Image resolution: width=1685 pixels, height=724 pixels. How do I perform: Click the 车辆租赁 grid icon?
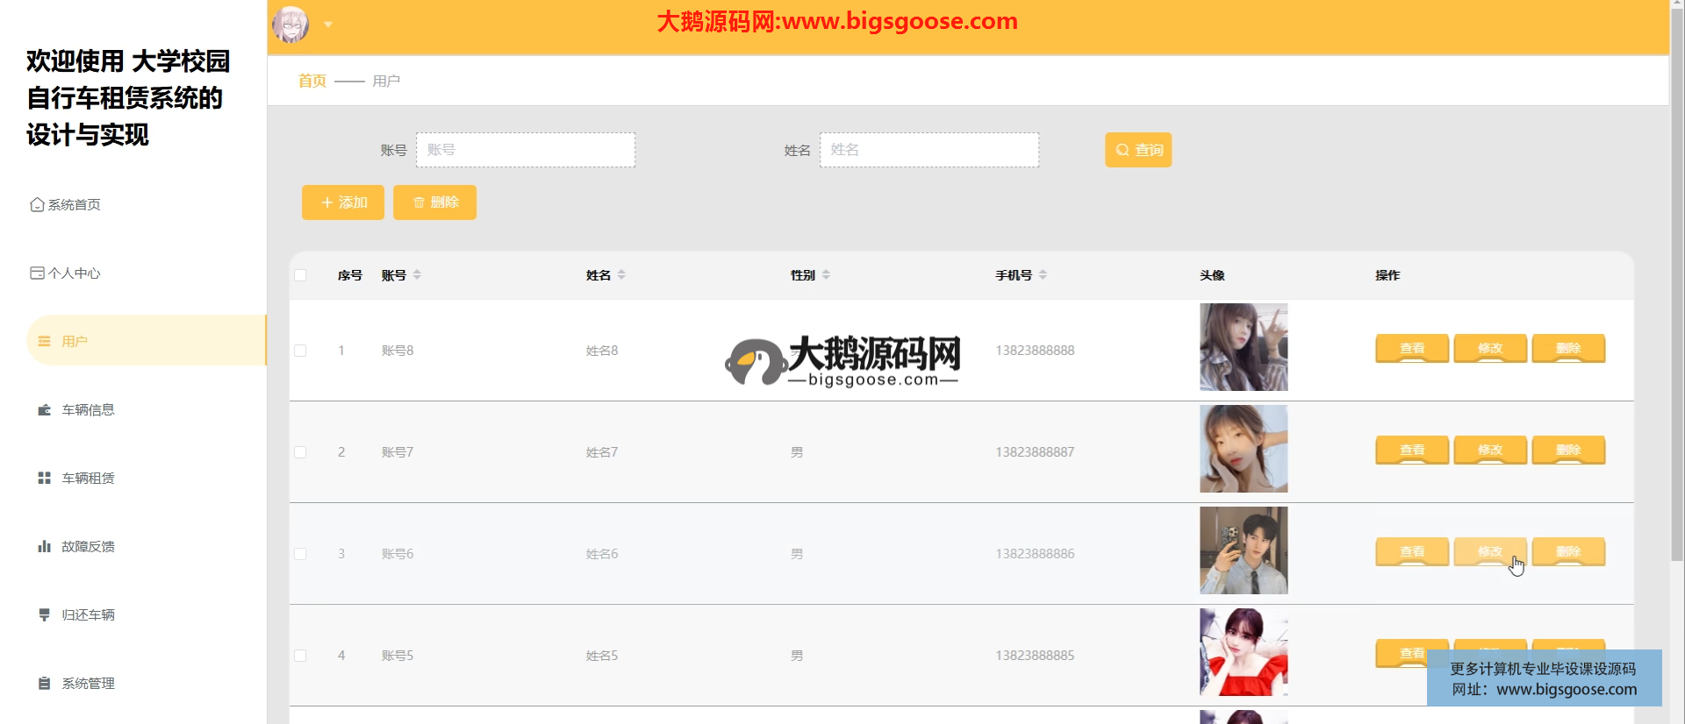click(44, 479)
